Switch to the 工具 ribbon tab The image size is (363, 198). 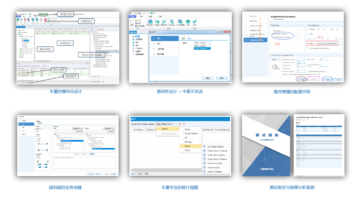pos(160,16)
